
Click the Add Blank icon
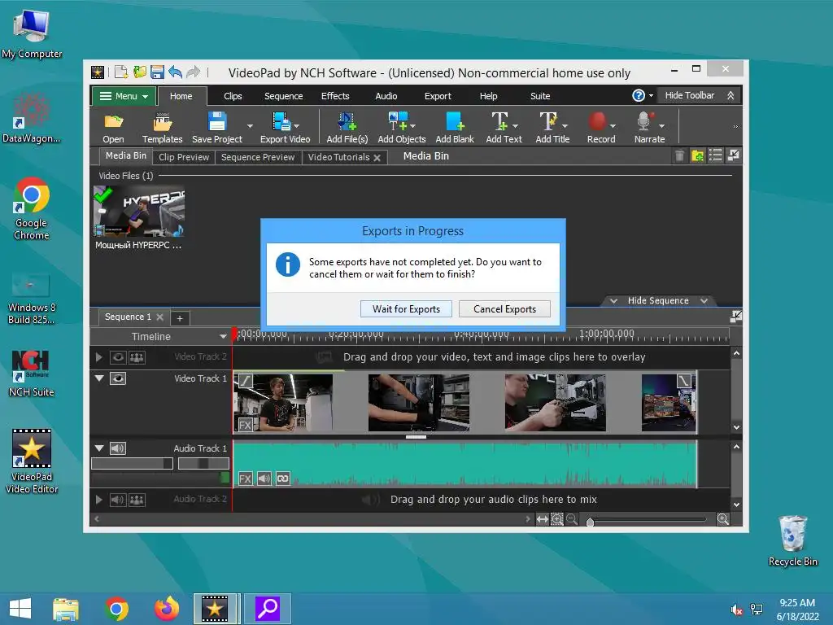pos(455,122)
